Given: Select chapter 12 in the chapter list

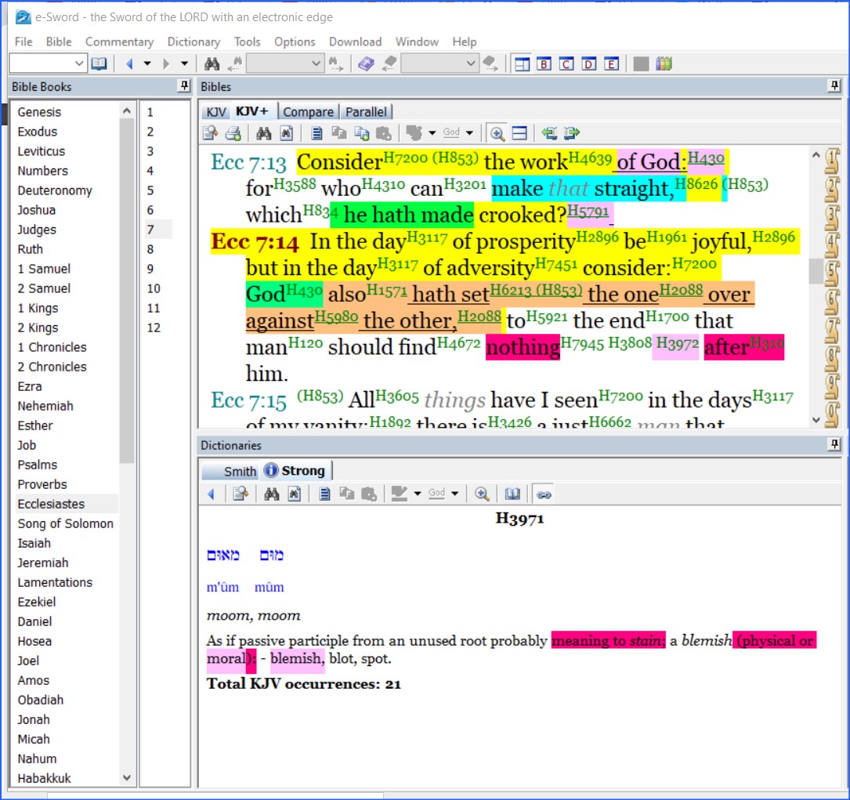Looking at the screenshot, I should [154, 328].
